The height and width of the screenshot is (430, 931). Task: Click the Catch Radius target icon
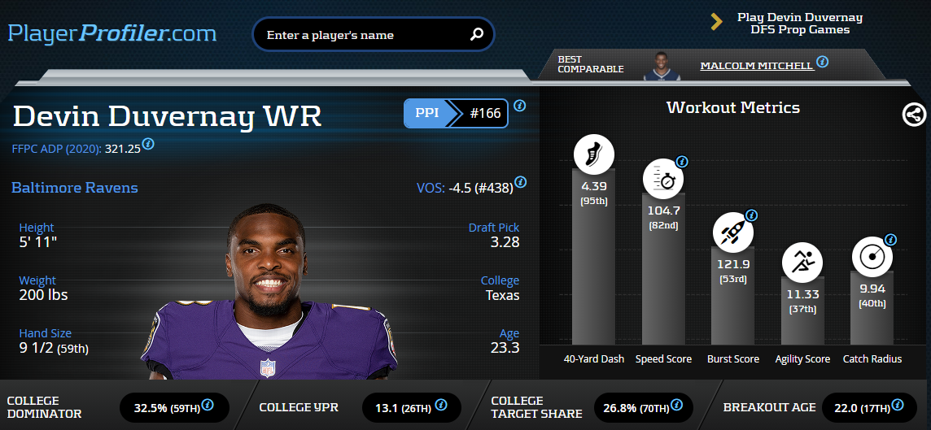tap(872, 255)
